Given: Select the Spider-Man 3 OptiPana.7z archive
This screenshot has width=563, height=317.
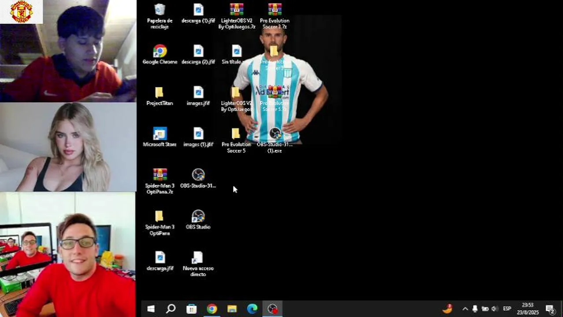Looking at the screenshot, I should (159, 181).
